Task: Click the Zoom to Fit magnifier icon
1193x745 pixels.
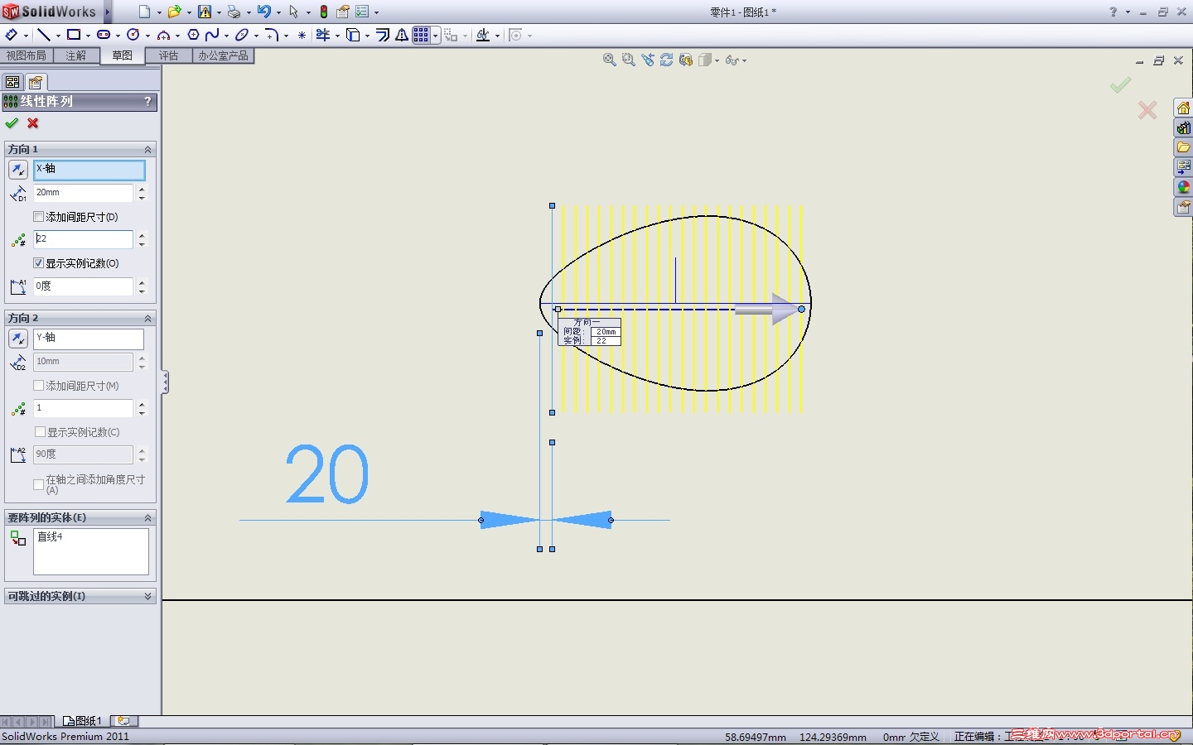Action: (x=609, y=60)
